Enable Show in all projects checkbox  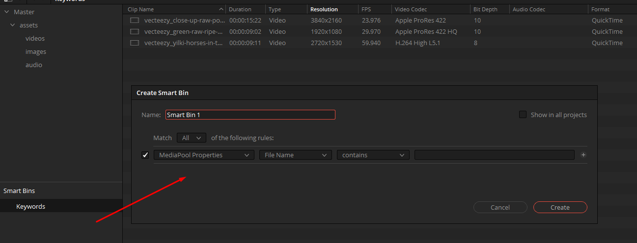click(523, 115)
